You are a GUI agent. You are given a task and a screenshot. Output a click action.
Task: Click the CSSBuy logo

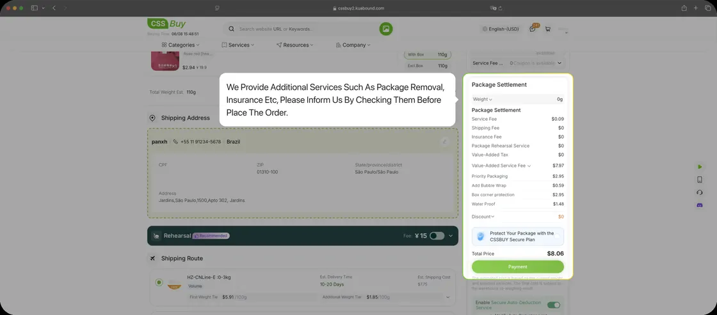166,24
